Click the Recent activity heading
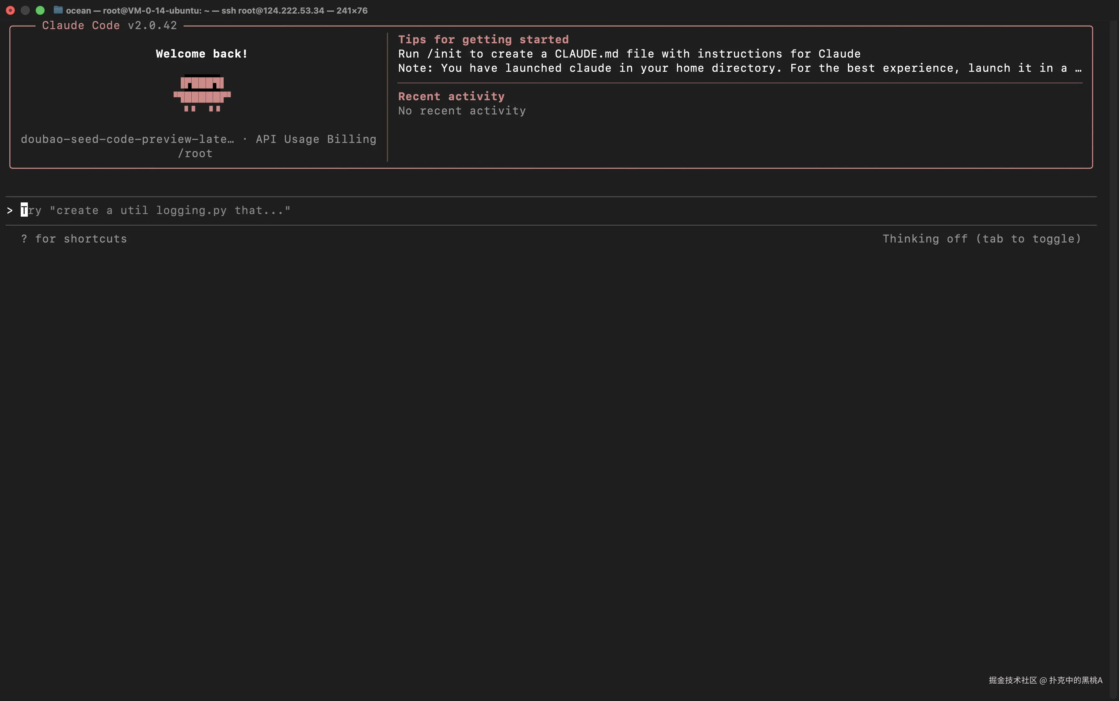This screenshot has width=1119, height=701. click(x=451, y=96)
